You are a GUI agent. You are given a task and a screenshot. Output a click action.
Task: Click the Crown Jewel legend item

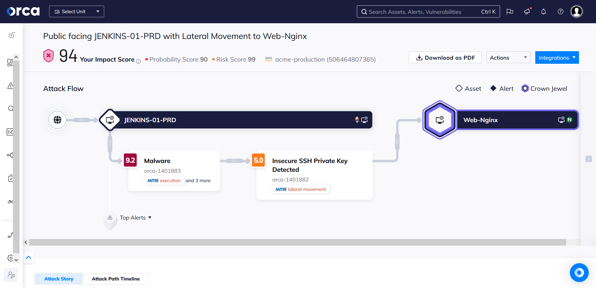pos(544,89)
